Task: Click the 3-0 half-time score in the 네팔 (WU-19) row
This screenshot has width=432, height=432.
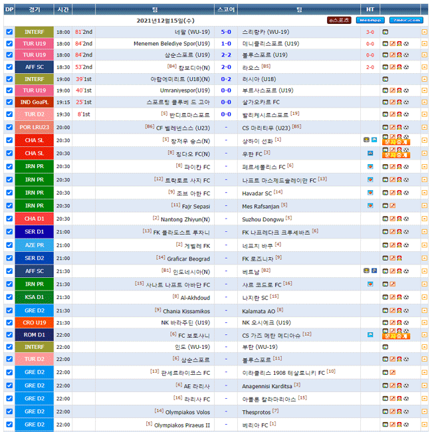Action: click(x=370, y=33)
